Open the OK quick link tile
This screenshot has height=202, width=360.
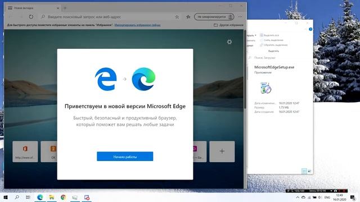[49, 151]
